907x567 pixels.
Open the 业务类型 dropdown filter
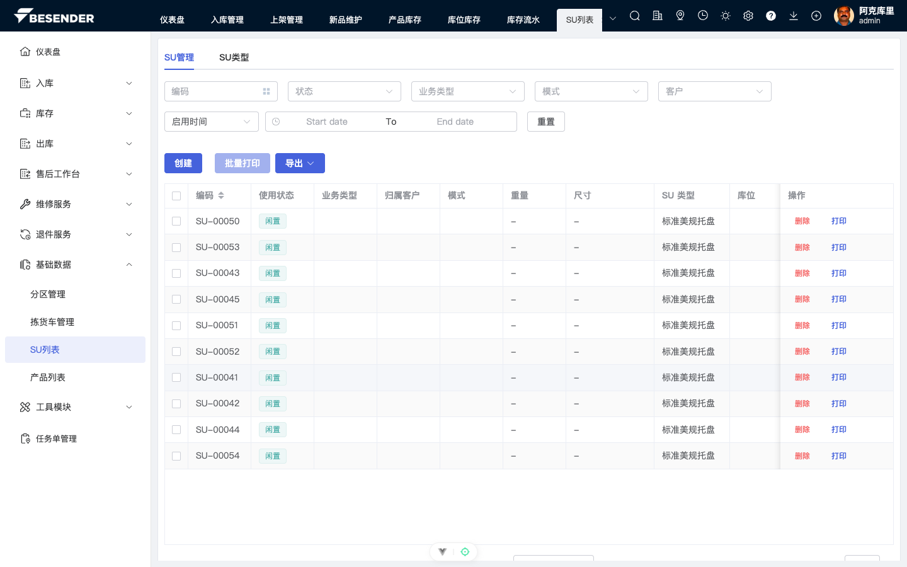(468, 91)
